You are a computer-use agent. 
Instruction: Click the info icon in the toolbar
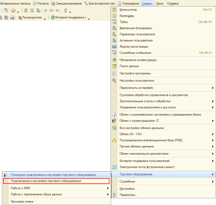pos(13,11)
